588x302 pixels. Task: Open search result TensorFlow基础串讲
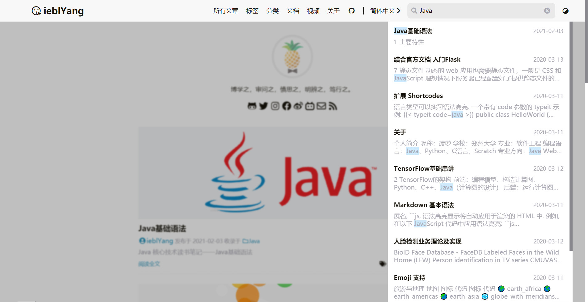[x=424, y=169]
